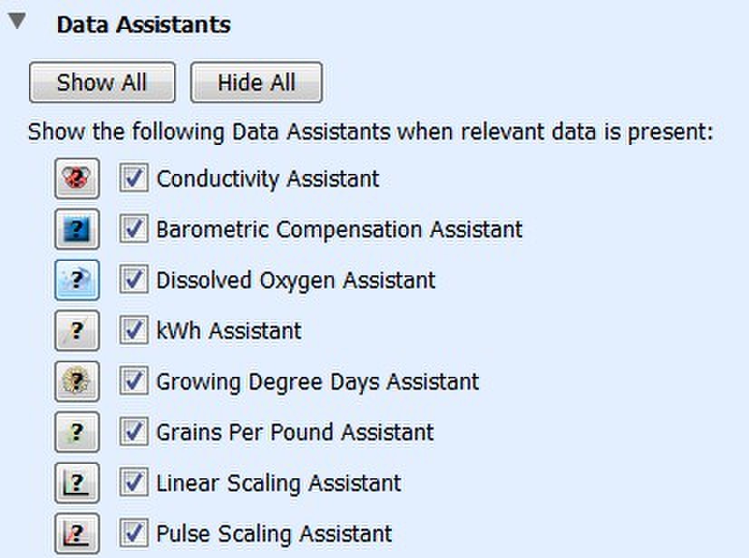The height and width of the screenshot is (558, 749).
Task: Turn off Growing Degree Days Assistant checkbox
Action: (134, 381)
